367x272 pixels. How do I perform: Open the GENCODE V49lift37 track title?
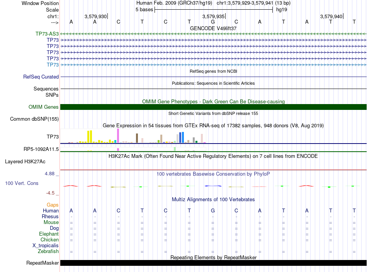point(213,28)
